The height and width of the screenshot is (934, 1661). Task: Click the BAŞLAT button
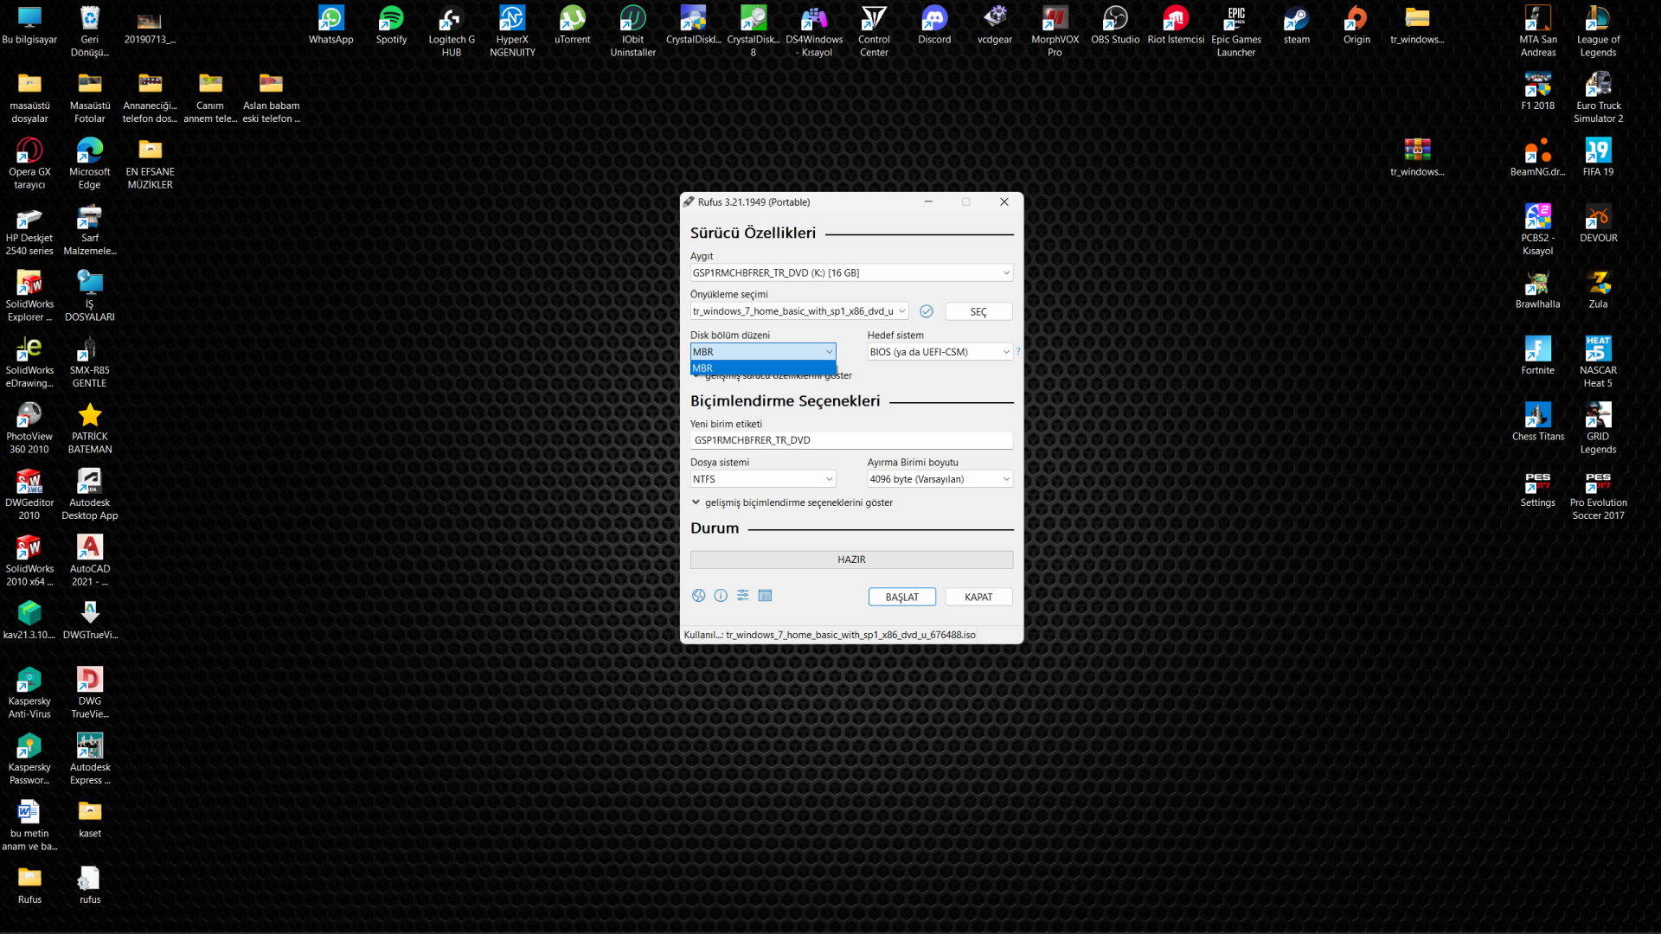click(901, 598)
